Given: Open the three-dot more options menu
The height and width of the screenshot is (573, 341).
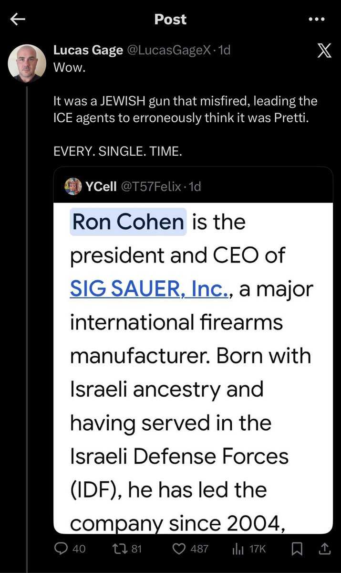Looking at the screenshot, I should (316, 19).
